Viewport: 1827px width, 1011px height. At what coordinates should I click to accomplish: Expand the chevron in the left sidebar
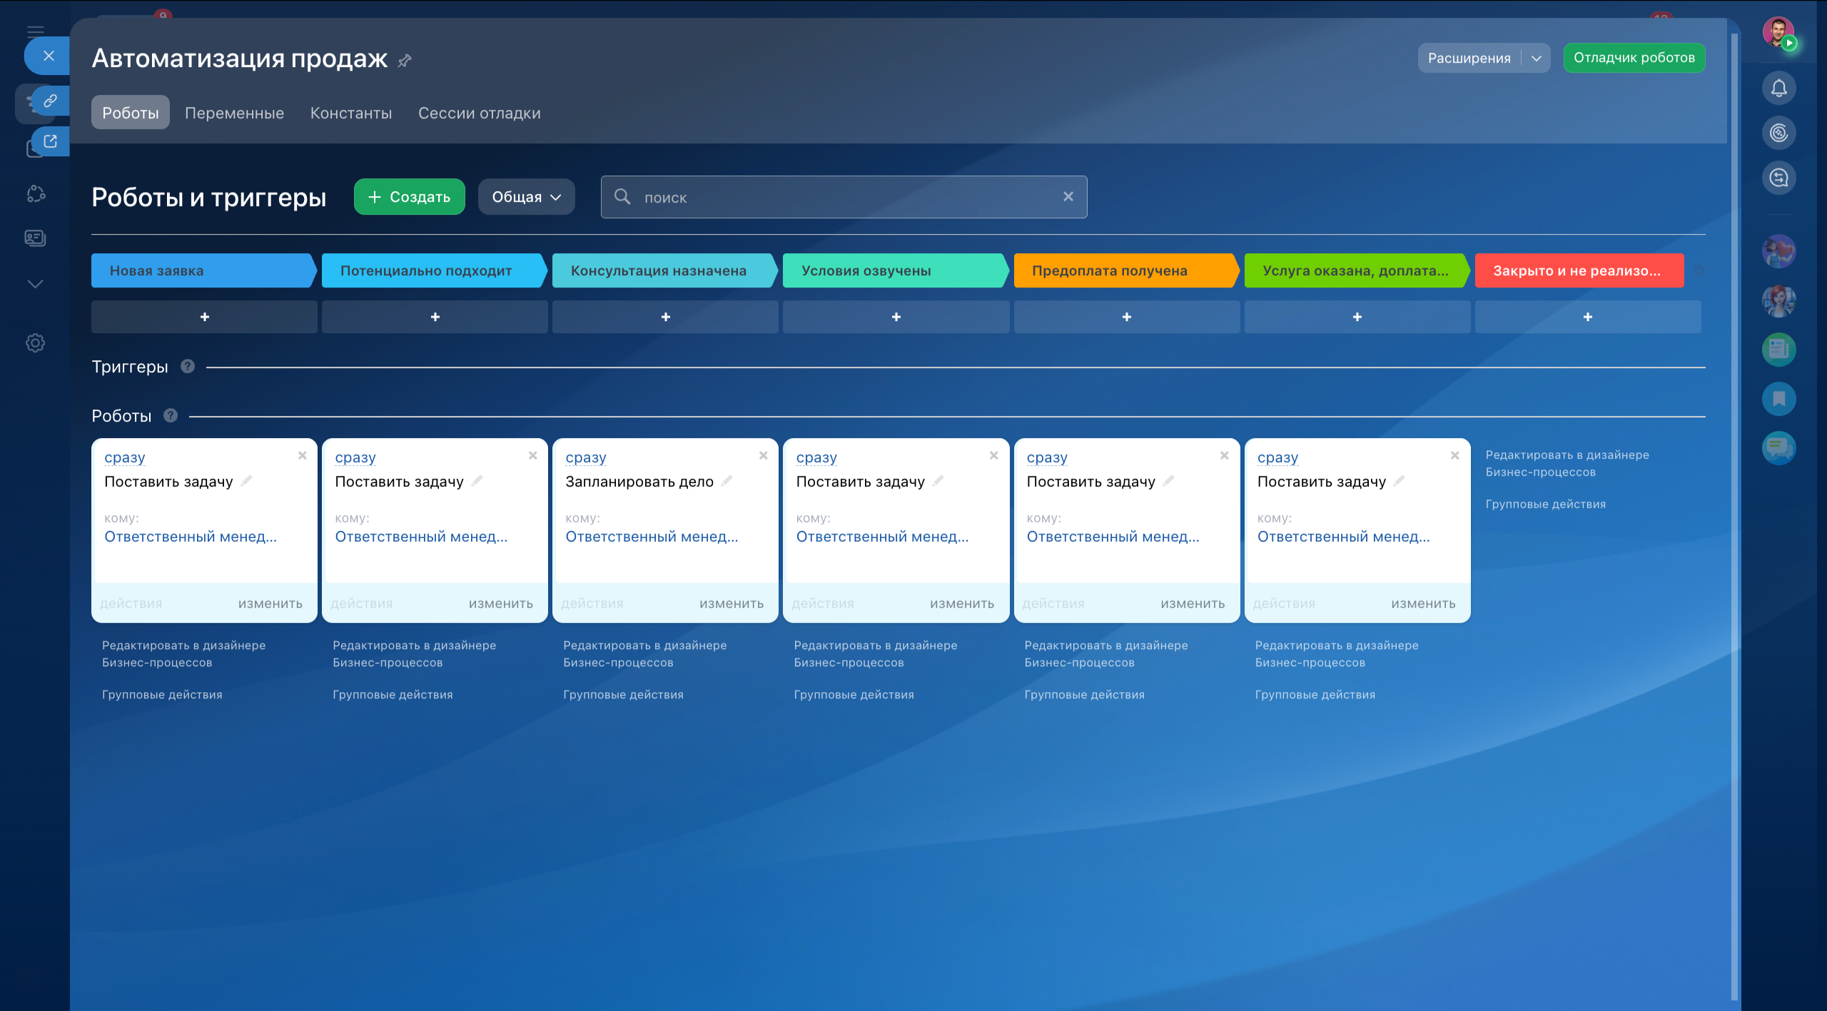35,284
